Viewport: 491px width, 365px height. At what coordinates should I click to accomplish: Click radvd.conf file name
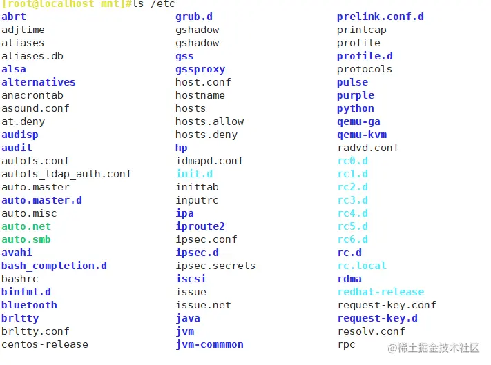[368, 148]
